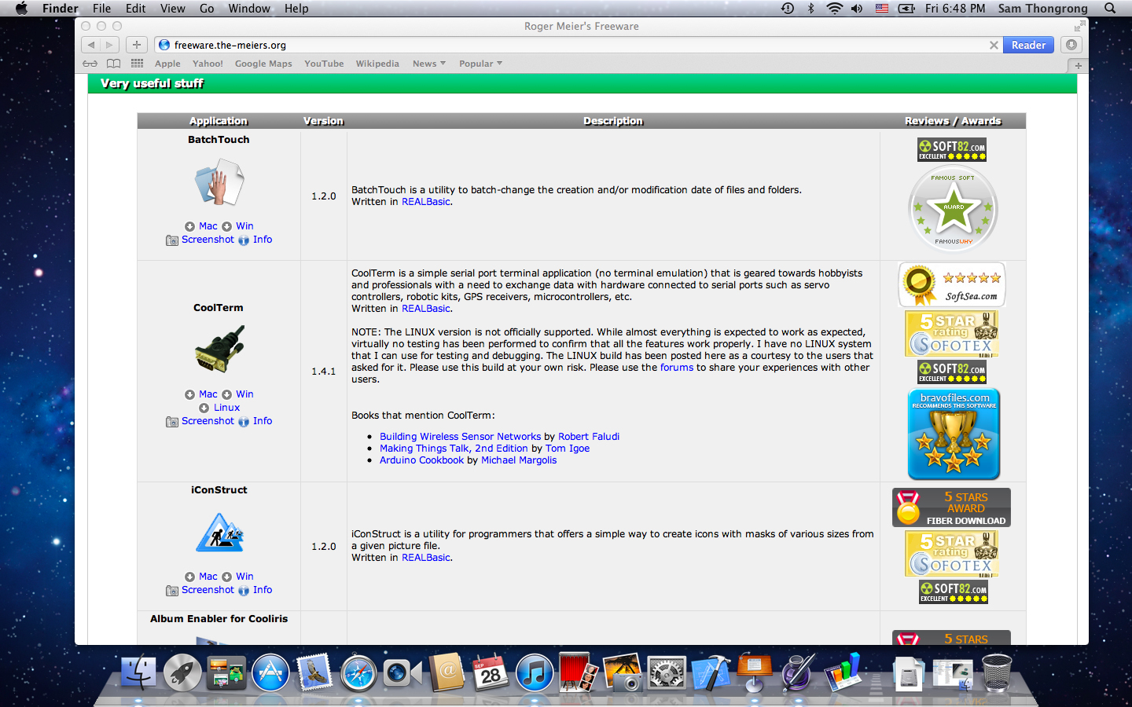Click the CoolTerm Sofotex 5 star badge

[x=952, y=334]
